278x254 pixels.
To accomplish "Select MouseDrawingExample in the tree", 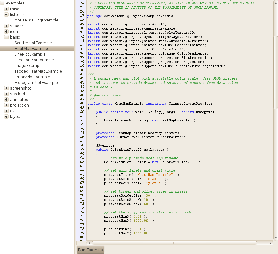I will coord(36,20).
